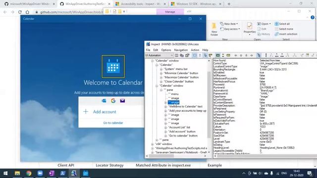This screenshot has width=317, height=178.
Task: Toggle the watch cursor pointer icon in Inspect toolbar
Action: 205,55
